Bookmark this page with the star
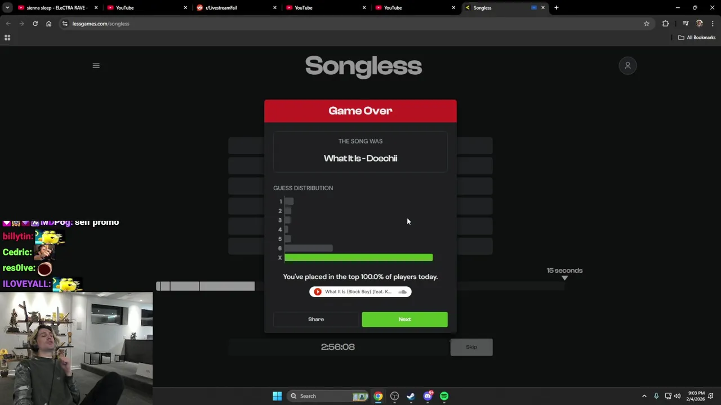 pyautogui.click(x=647, y=24)
